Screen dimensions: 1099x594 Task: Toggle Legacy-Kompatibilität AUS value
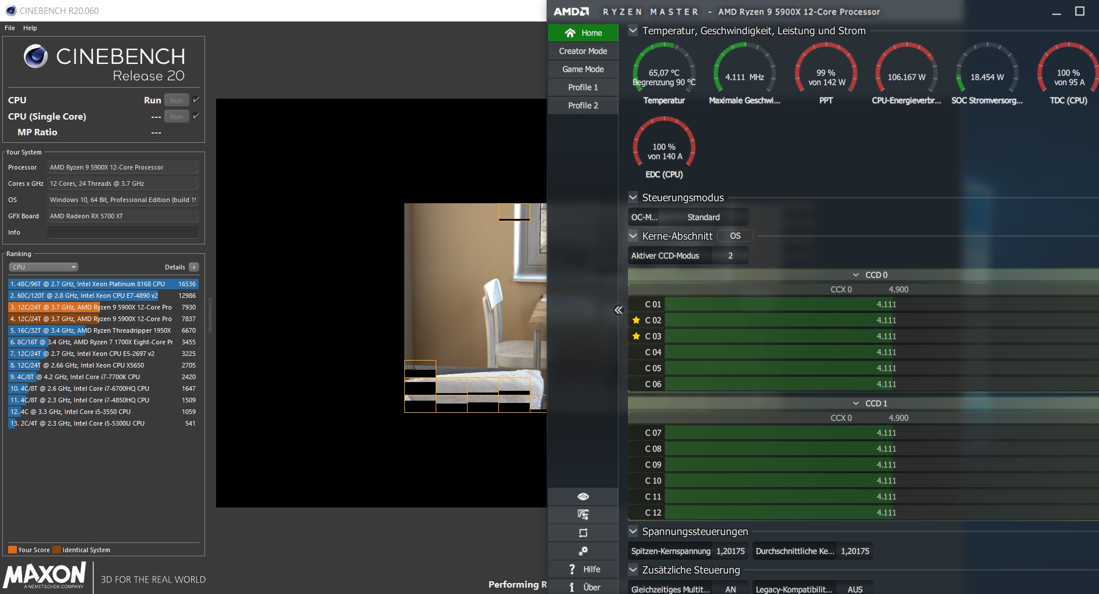tap(855, 589)
